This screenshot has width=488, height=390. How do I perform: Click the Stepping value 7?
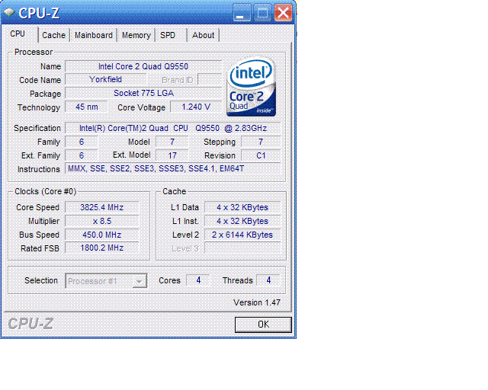click(261, 142)
